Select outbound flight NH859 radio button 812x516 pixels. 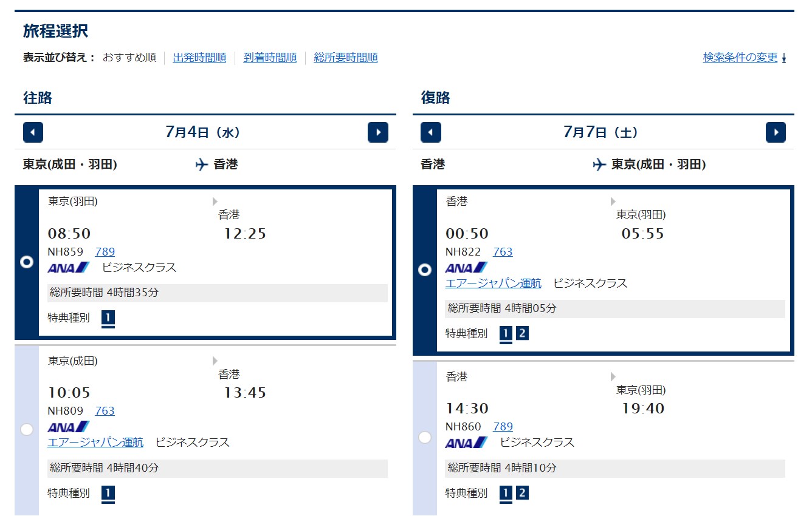coord(27,262)
